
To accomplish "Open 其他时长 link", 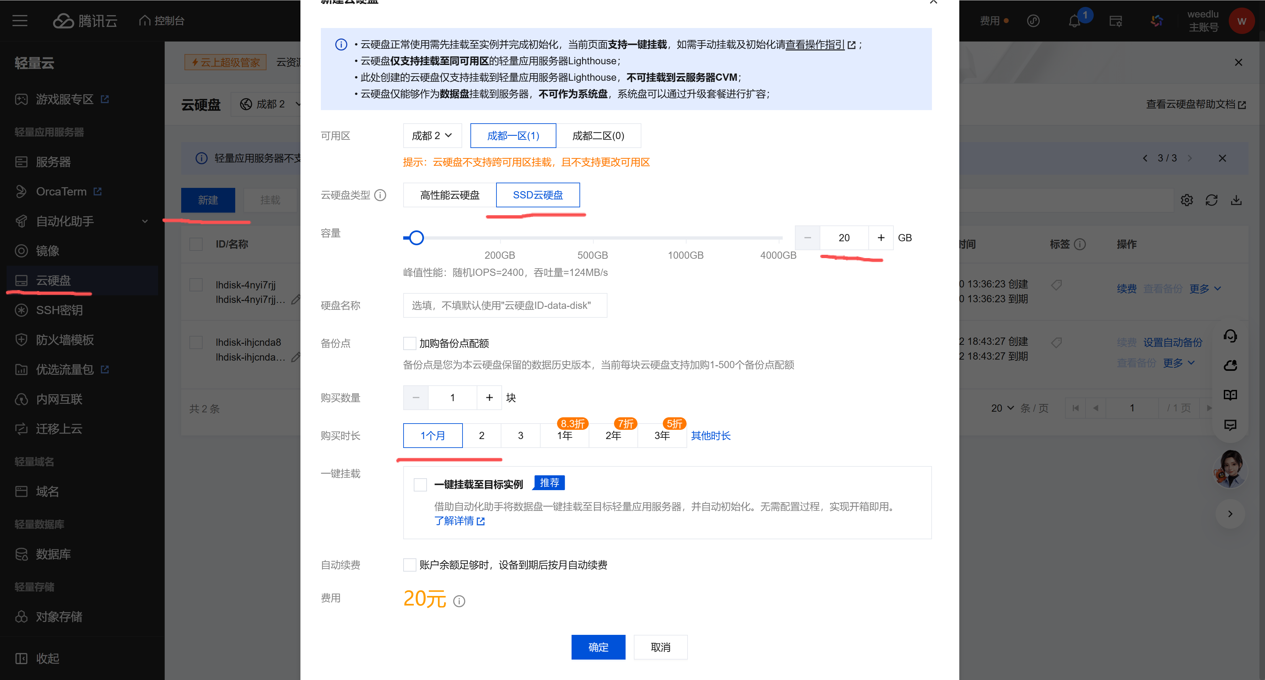I will click(711, 436).
